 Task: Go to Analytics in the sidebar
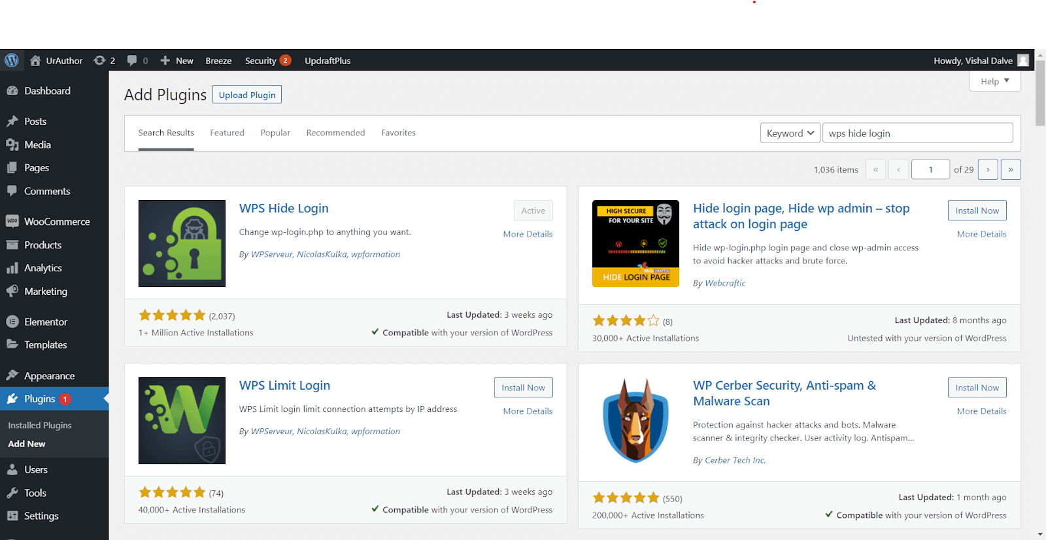tap(42, 268)
